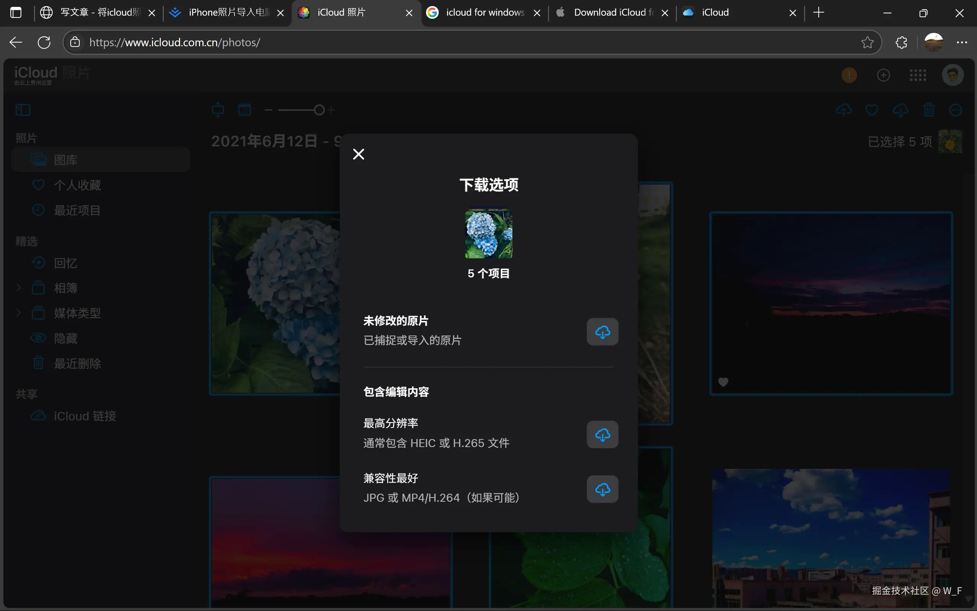Click the zoom in plus icon
This screenshot has height=611, width=977.
click(331, 110)
